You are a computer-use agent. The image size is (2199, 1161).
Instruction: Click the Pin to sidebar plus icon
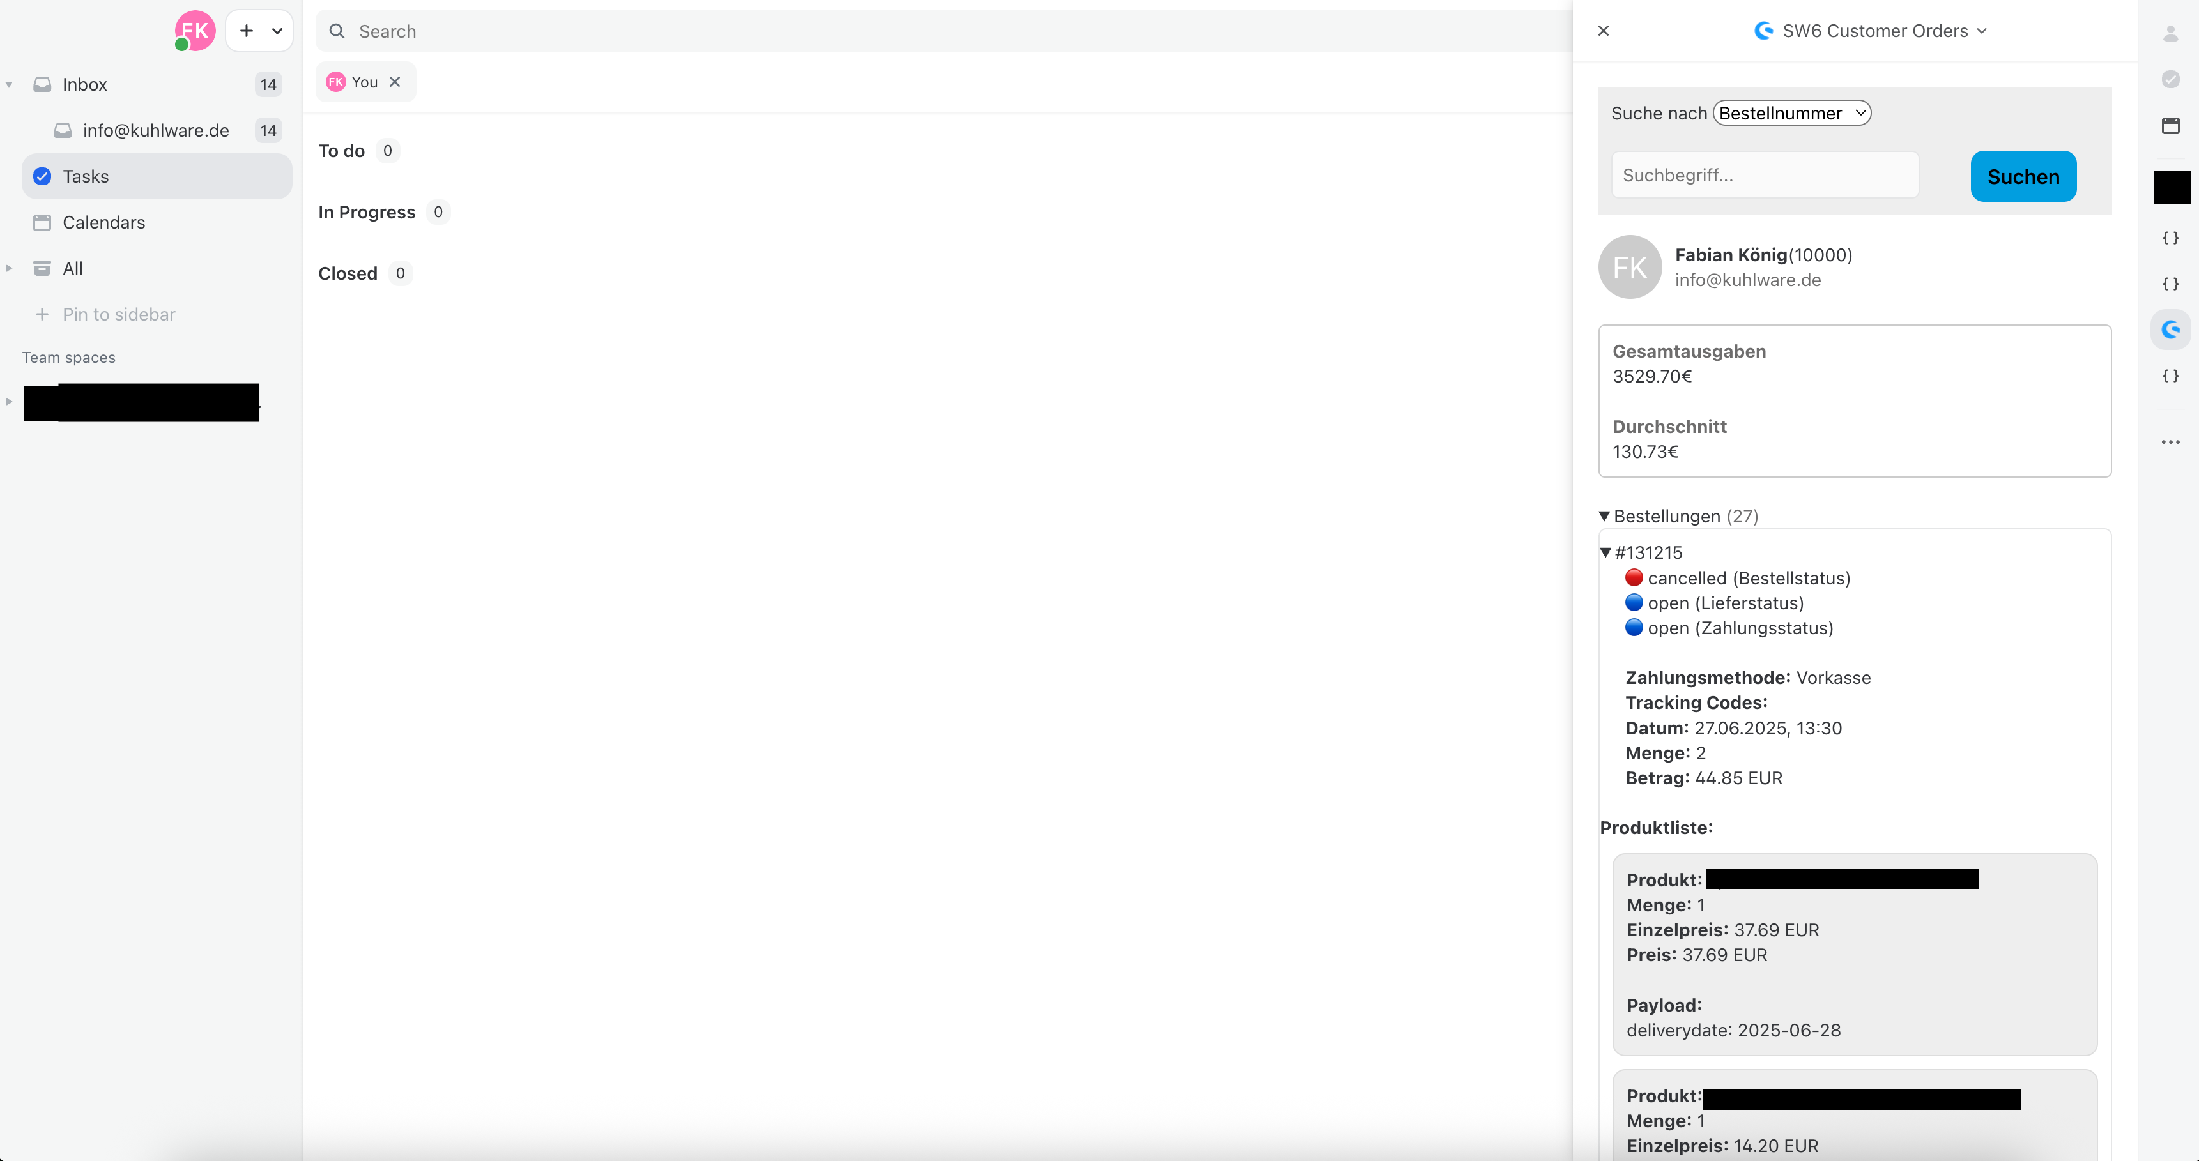coord(42,315)
